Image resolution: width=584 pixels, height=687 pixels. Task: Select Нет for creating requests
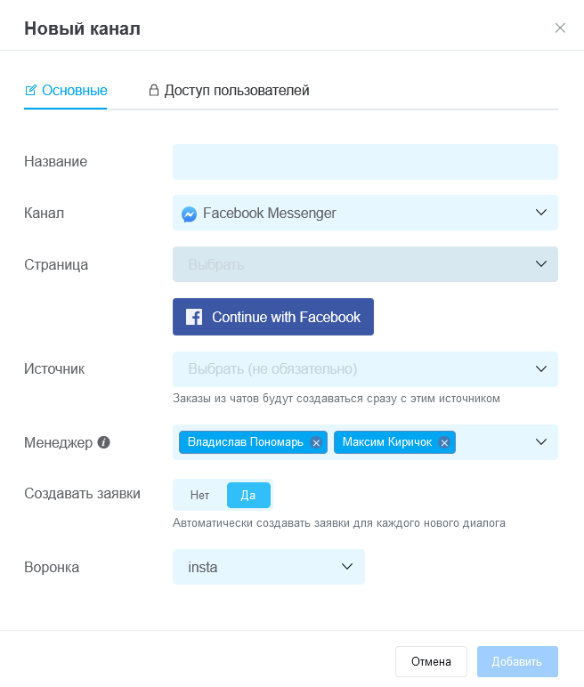[x=199, y=495]
